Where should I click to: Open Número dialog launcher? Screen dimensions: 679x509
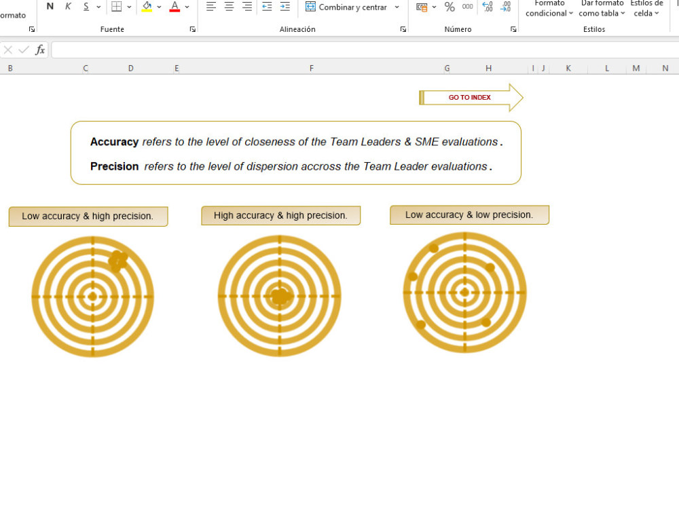click(x=513, y=29)
